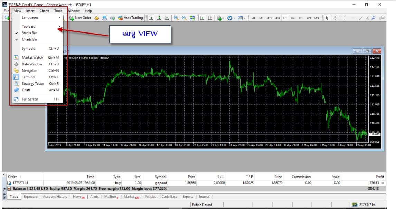Open Market Watch from View menu

pos(32,58)
